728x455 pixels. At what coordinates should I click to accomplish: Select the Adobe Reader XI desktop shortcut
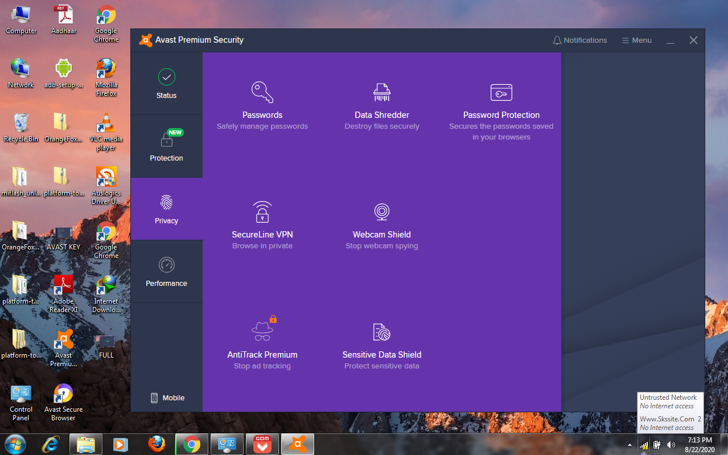pyautogui.click(x=64, y=294)
